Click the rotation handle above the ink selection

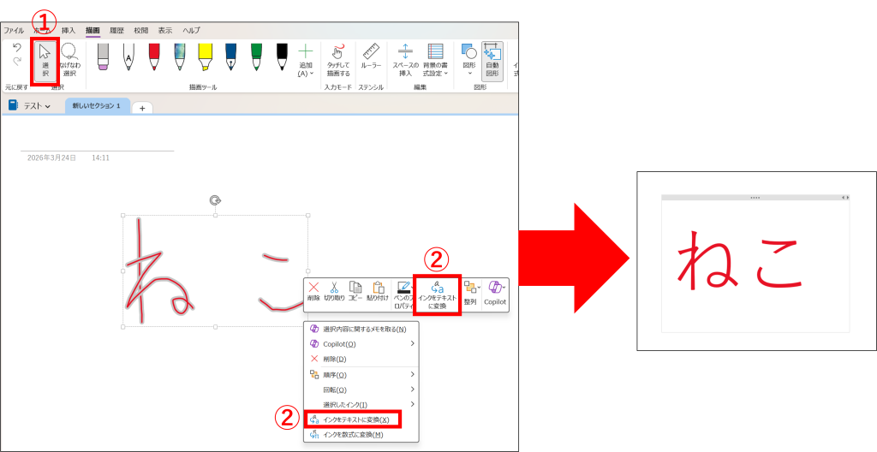coord(215,200)
